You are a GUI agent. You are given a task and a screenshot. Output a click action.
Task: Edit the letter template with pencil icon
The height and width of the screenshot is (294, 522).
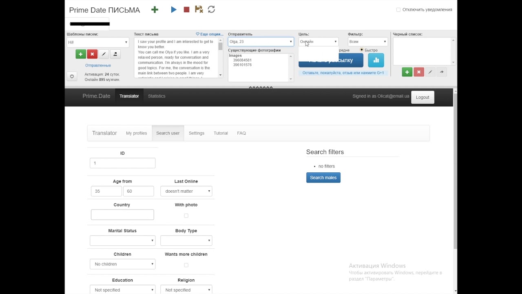(104, 54)
